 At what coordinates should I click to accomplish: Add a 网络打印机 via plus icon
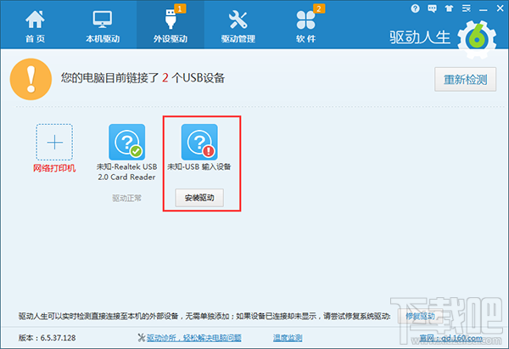point(54,142)
